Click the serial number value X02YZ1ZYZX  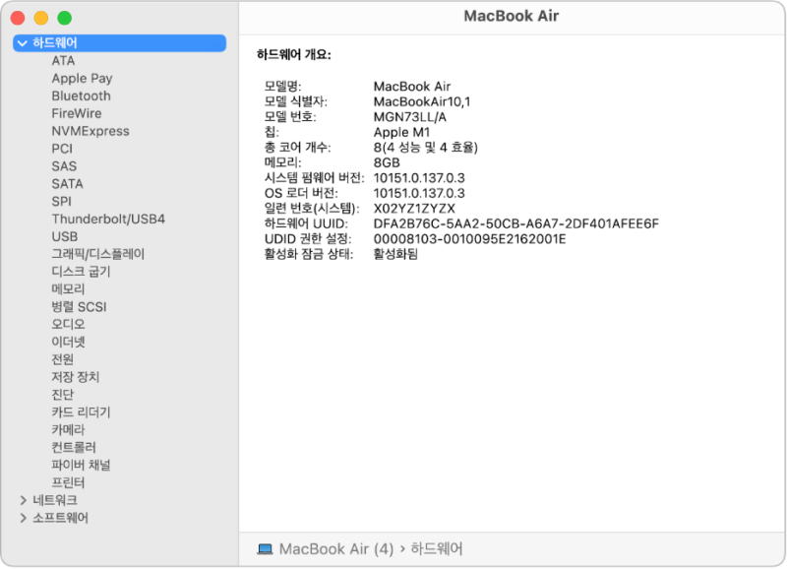414,209
